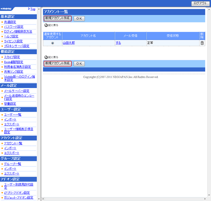Go to Top link in menu
The image size is (211, 201).
[x=33, y=9]
